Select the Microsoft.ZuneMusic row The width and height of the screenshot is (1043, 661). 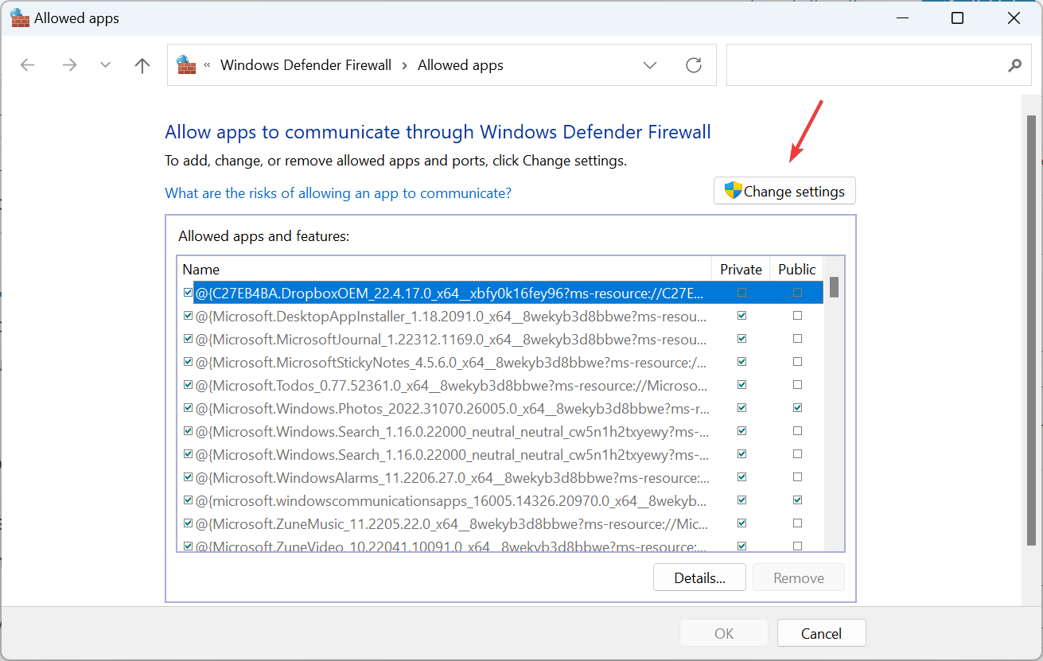click(x=501, y=523)
